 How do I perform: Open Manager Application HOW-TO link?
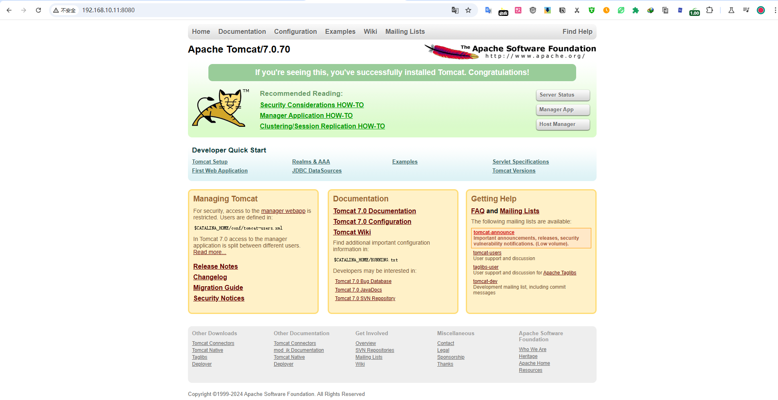306,115
